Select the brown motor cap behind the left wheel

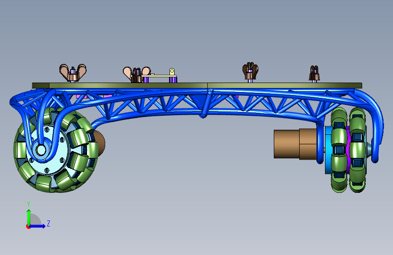pos(100,143)
